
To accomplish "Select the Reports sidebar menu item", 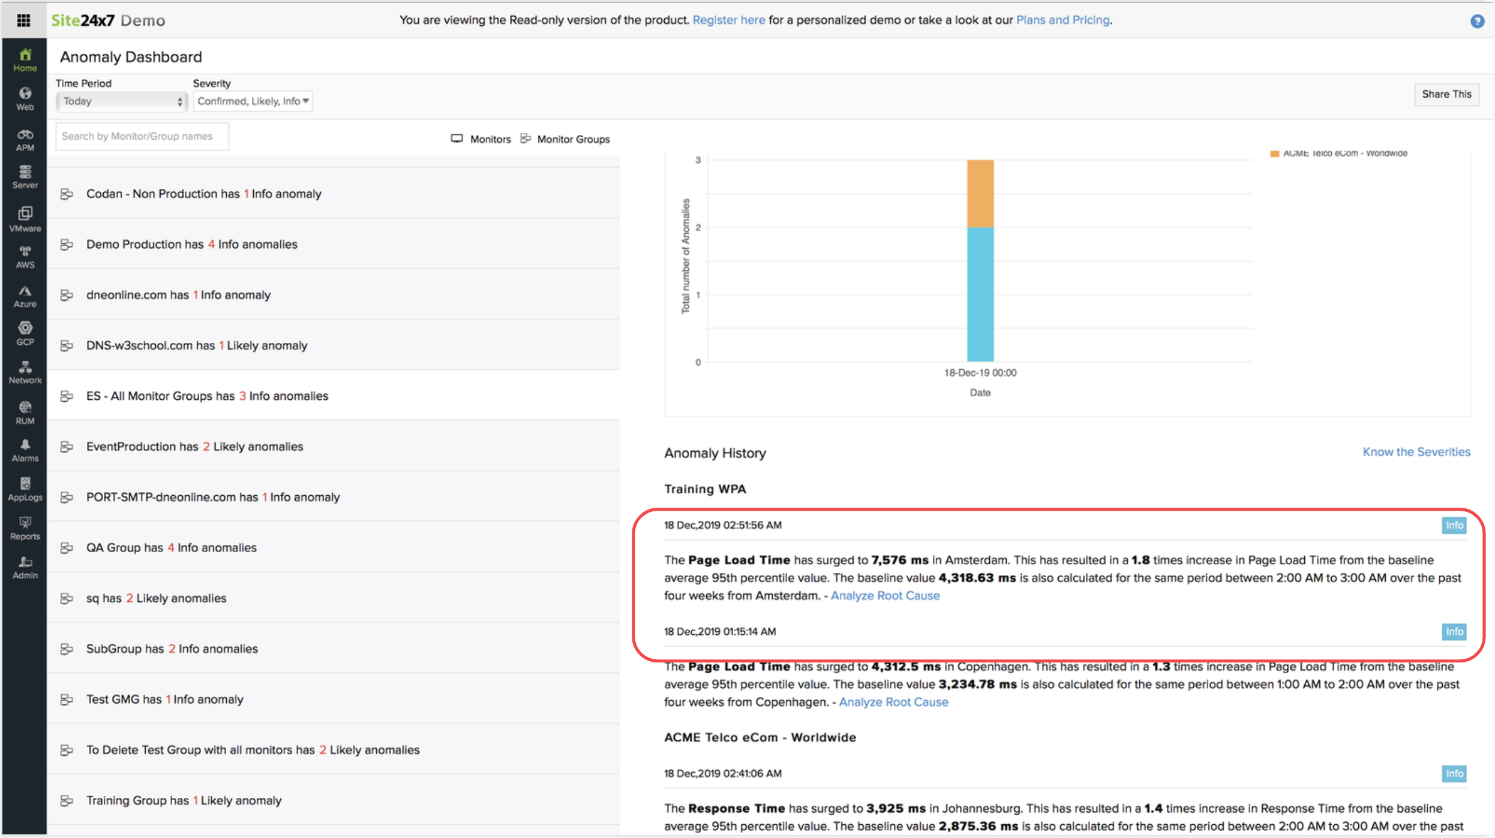I will (25, 528).
